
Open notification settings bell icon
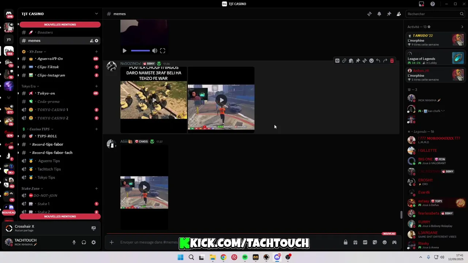379,14
